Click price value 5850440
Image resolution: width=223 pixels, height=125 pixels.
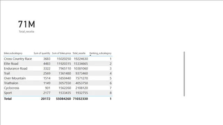[x=65, y=78]
